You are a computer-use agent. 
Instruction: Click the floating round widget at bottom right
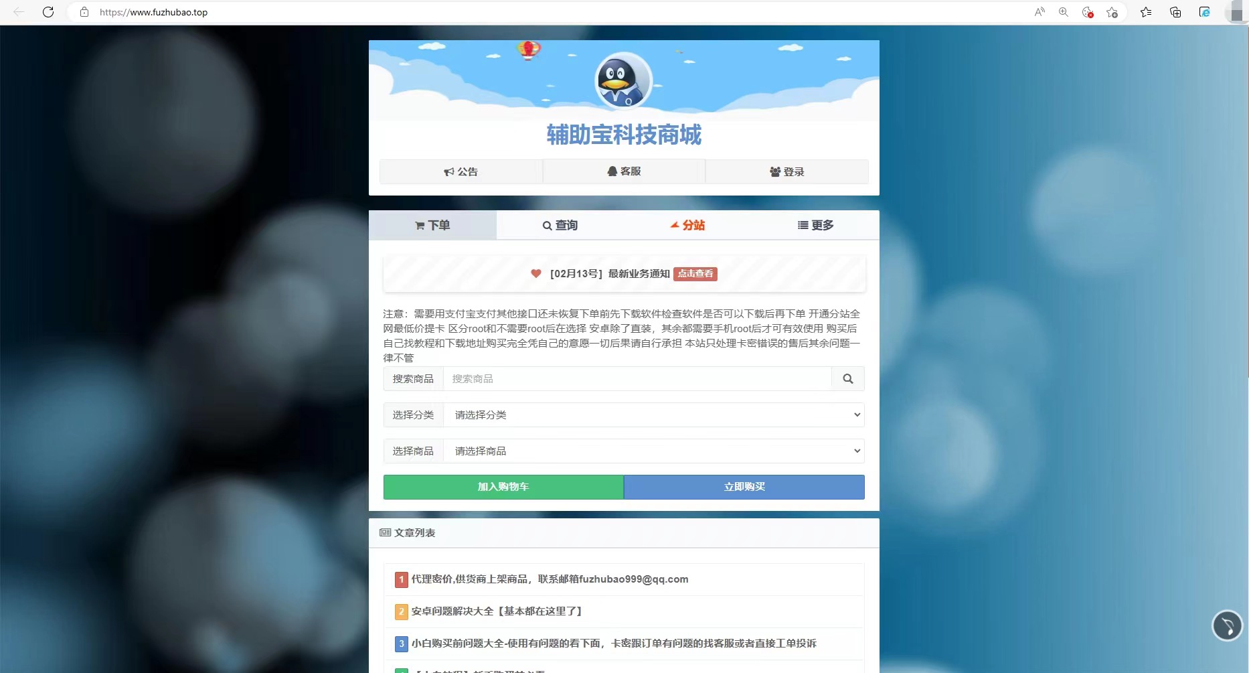(x=1227, y=626)
